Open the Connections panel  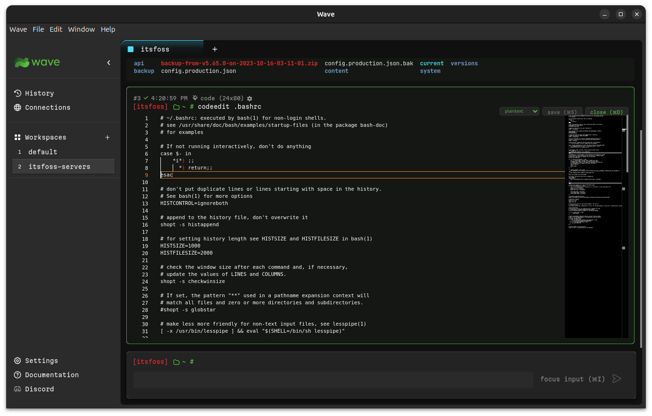click(42, 107)
